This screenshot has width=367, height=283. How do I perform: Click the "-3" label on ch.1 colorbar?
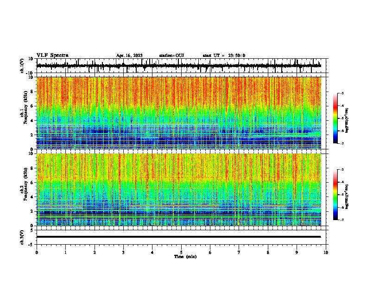click(342, 93)
